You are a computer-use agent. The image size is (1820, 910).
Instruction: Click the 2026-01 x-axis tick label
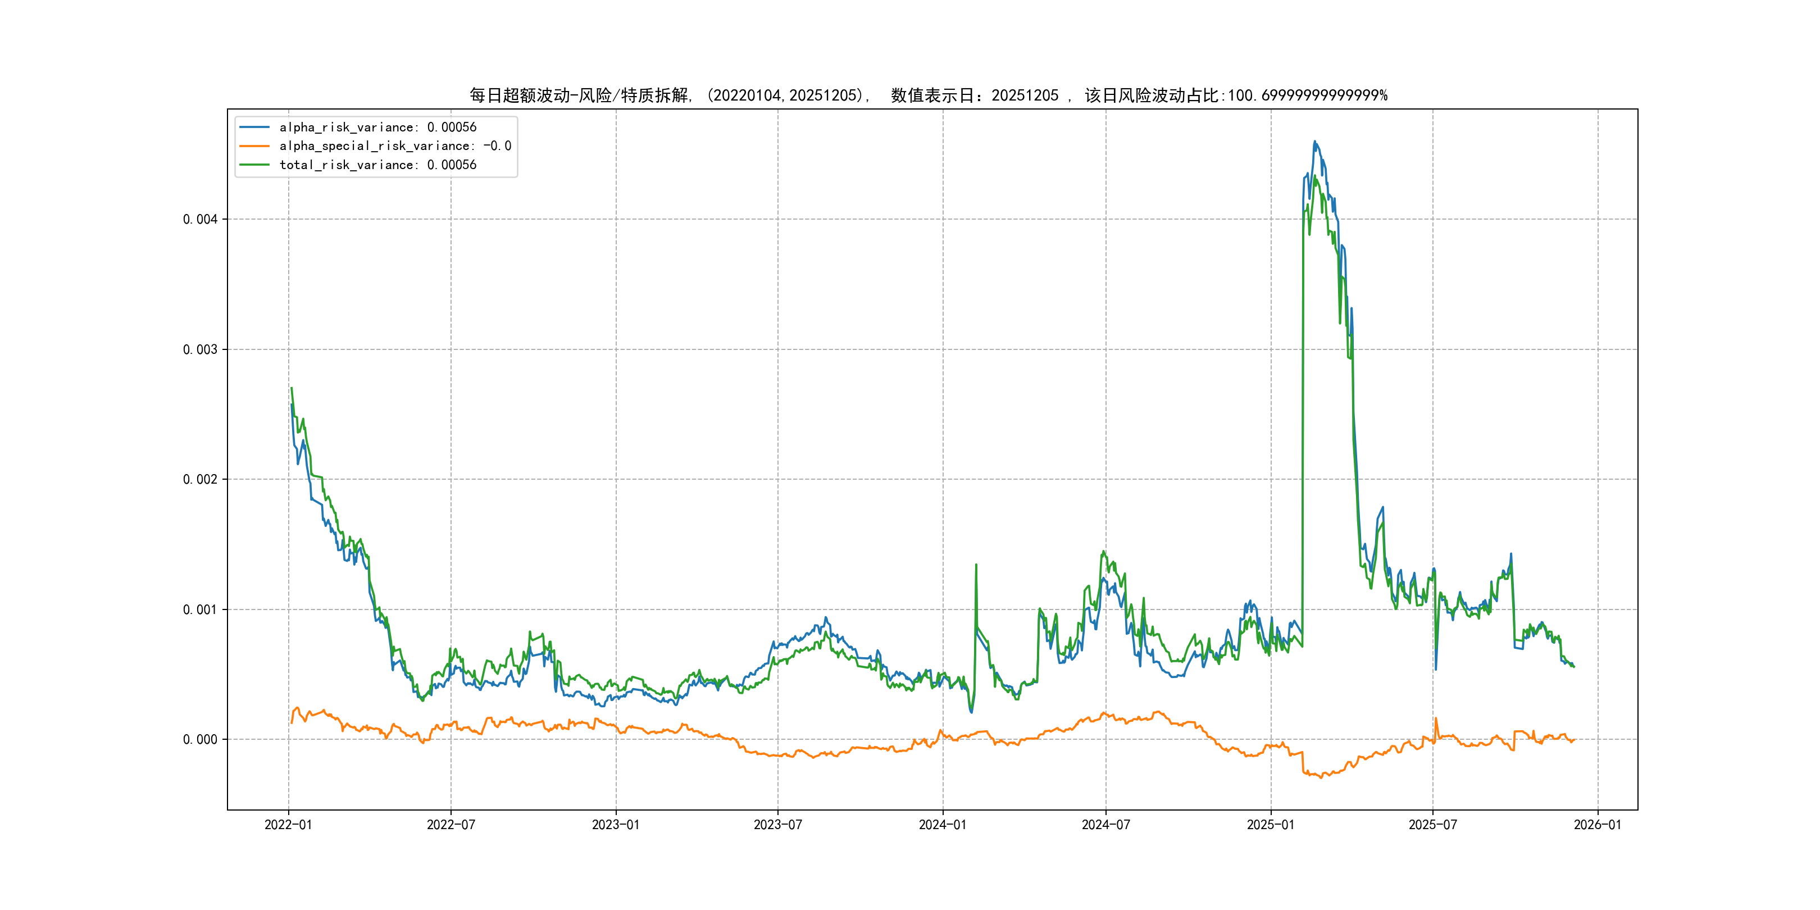[1598, 825]
